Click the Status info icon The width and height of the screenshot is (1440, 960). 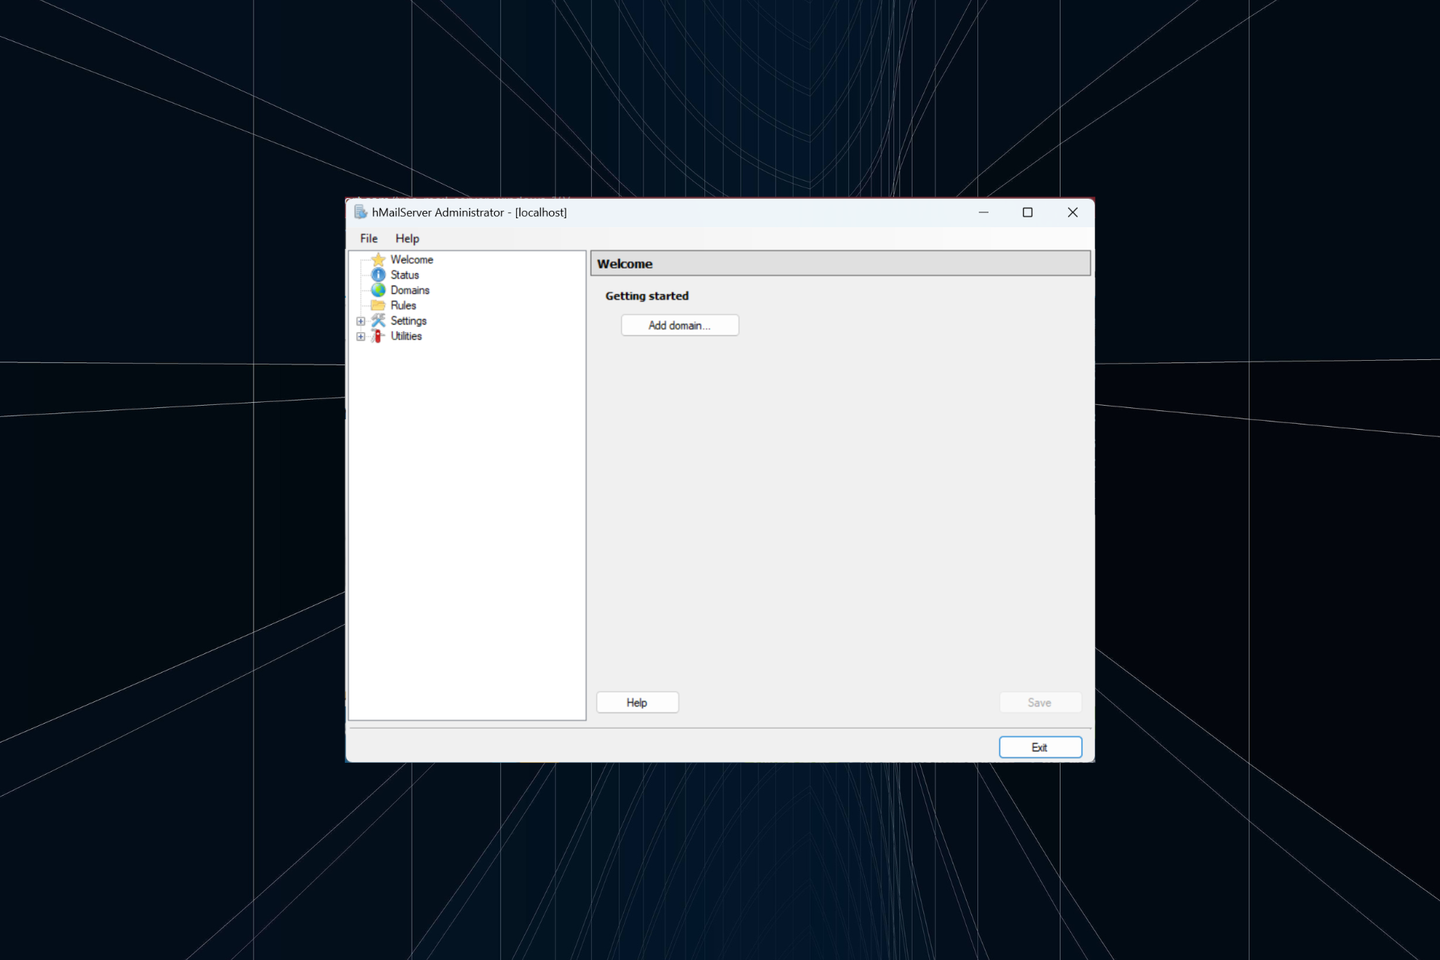tap(378, 275)
